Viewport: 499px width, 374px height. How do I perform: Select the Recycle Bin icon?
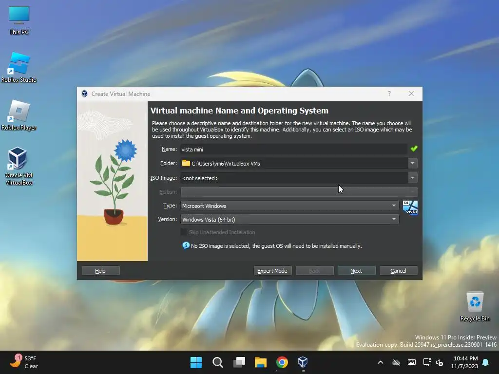click(475, 307)
